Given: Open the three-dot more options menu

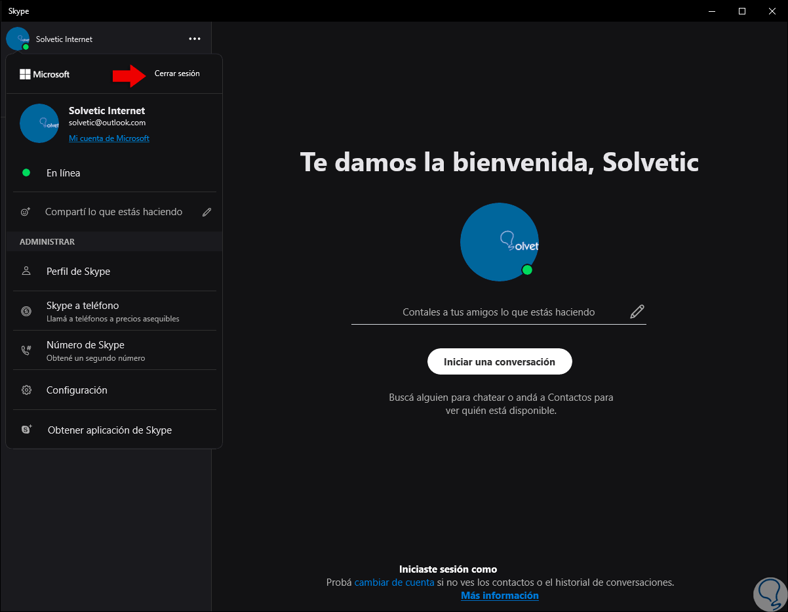Looking at the screenshot, I should pos(195,39).
